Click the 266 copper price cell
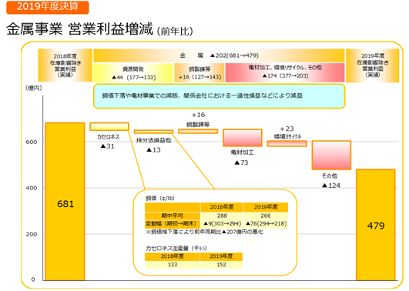 [x=266, y=216]
